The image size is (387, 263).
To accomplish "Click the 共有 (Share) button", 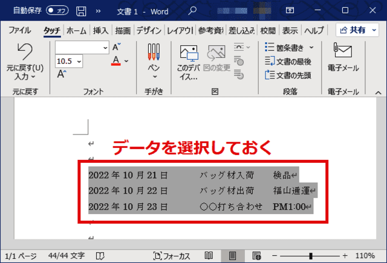I will (x=355, y=30).
